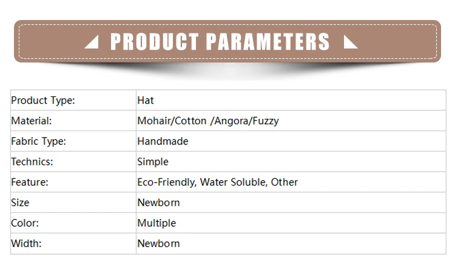The width and height of the screenshot is (455, 262).
Task: Click the word PARAMETERS in the banner
Action: pos(268,42)
